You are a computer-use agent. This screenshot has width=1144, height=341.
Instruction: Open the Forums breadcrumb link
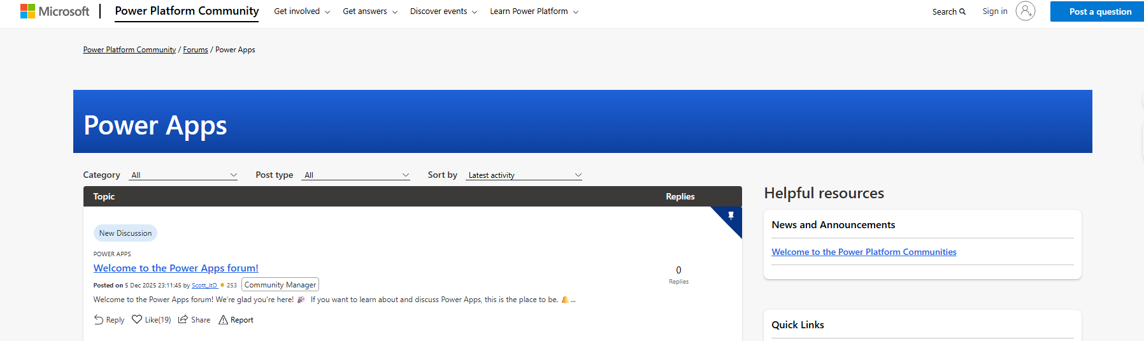[196, 50]
